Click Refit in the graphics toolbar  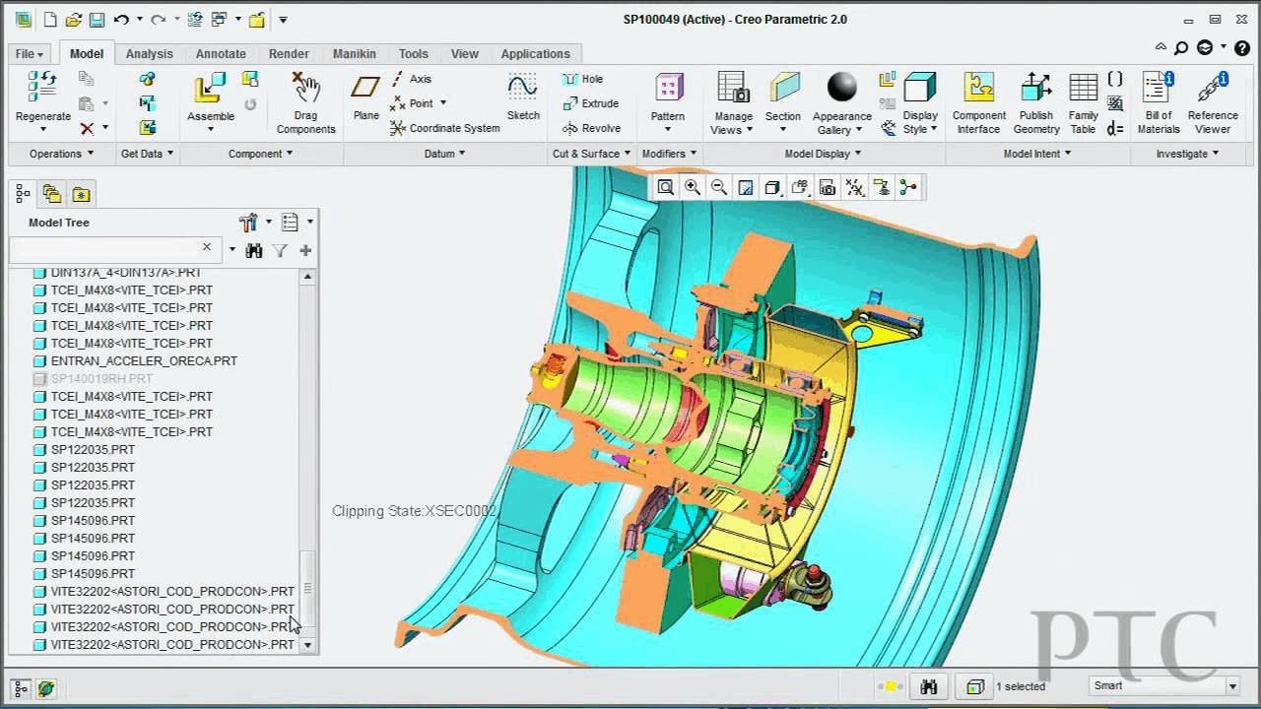coord(665,187)
